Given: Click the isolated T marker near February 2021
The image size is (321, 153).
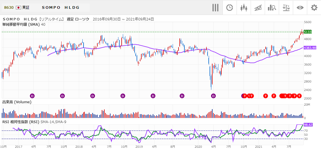Looking at the screenshot, I should tap(266, 96).
